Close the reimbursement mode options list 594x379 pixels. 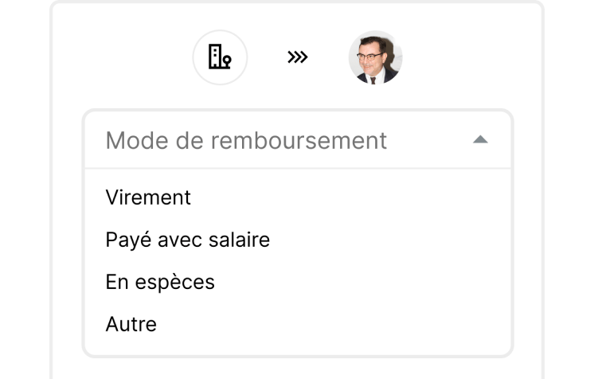point(479,140)
